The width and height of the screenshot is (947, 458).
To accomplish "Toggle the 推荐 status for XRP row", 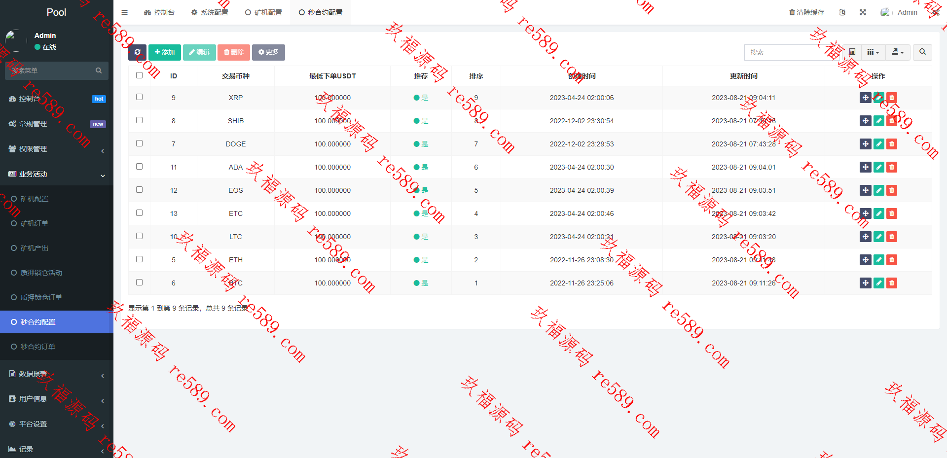I will [x=421, y=98].
